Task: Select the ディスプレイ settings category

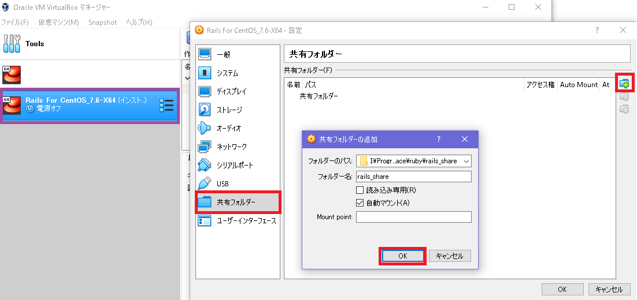Action: tap(238, 92)
